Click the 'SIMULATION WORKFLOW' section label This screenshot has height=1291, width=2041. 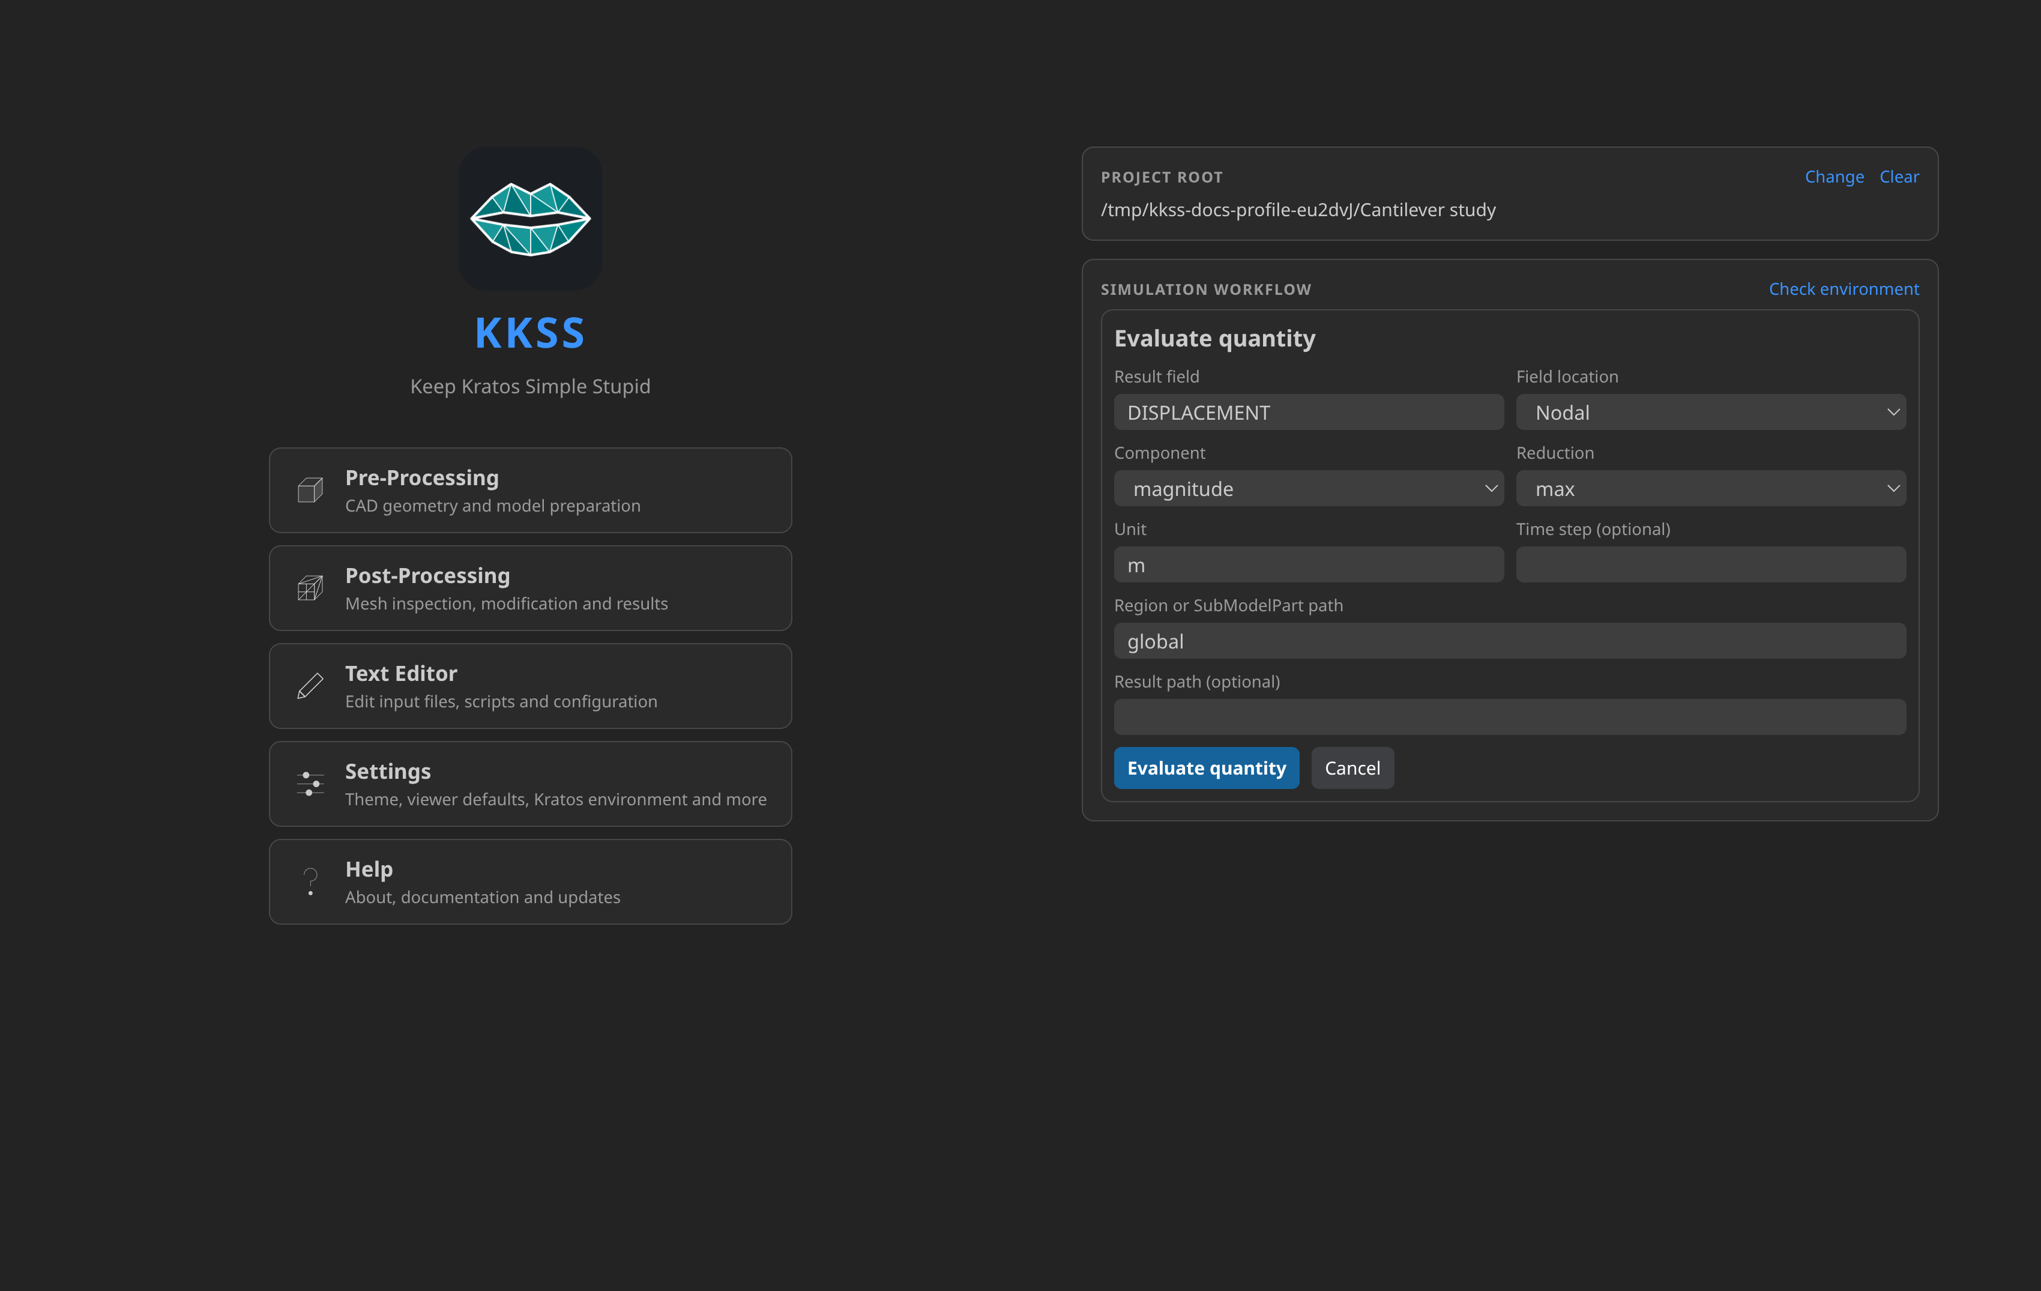coord(1205,290)
